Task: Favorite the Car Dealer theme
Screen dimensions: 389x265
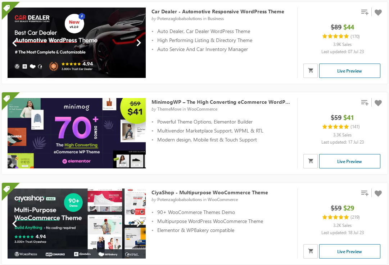Action: pos(378,13)
